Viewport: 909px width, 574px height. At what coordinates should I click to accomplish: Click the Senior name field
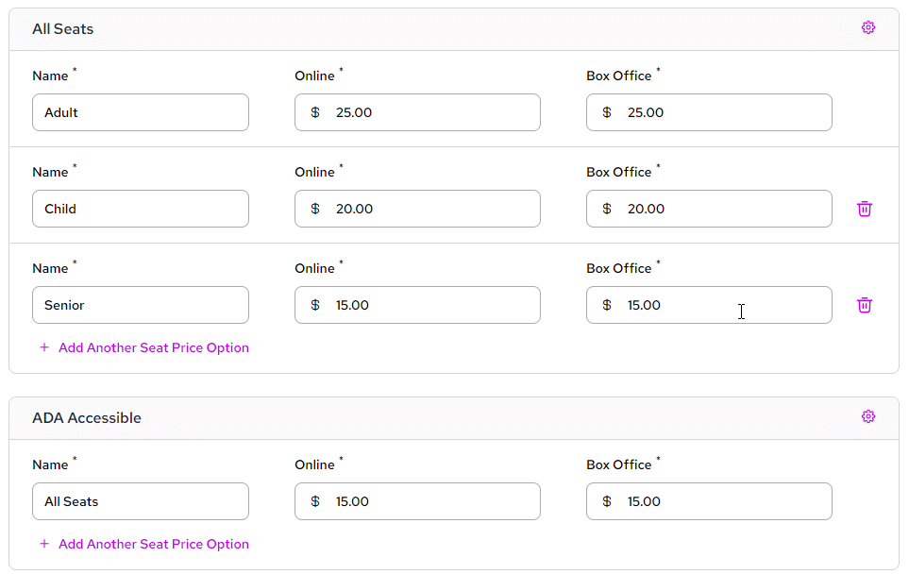[x=141, y=305]
